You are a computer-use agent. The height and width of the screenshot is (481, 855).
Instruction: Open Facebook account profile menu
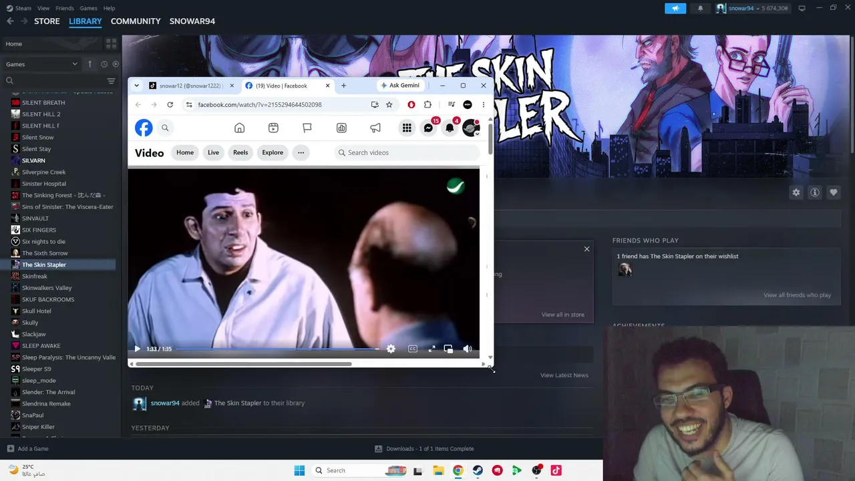pos(471,128)
